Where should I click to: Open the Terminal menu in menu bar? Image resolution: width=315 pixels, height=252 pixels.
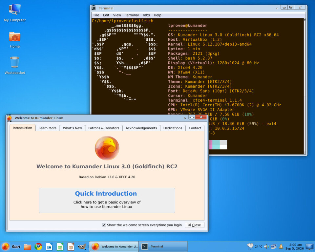pos(132,15)
